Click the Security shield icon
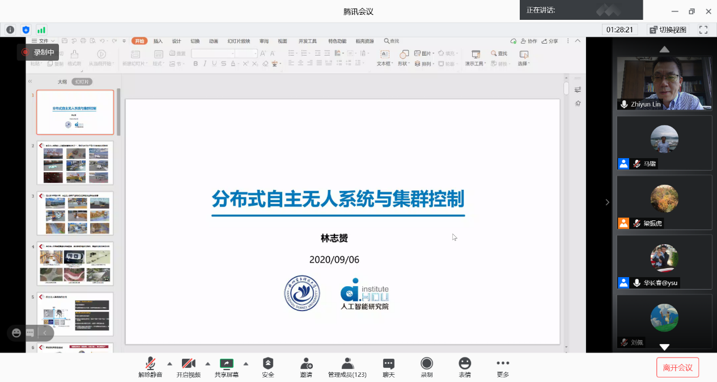Image resolution: width=717 pixels, height=382 pixels. click(268, 364)
